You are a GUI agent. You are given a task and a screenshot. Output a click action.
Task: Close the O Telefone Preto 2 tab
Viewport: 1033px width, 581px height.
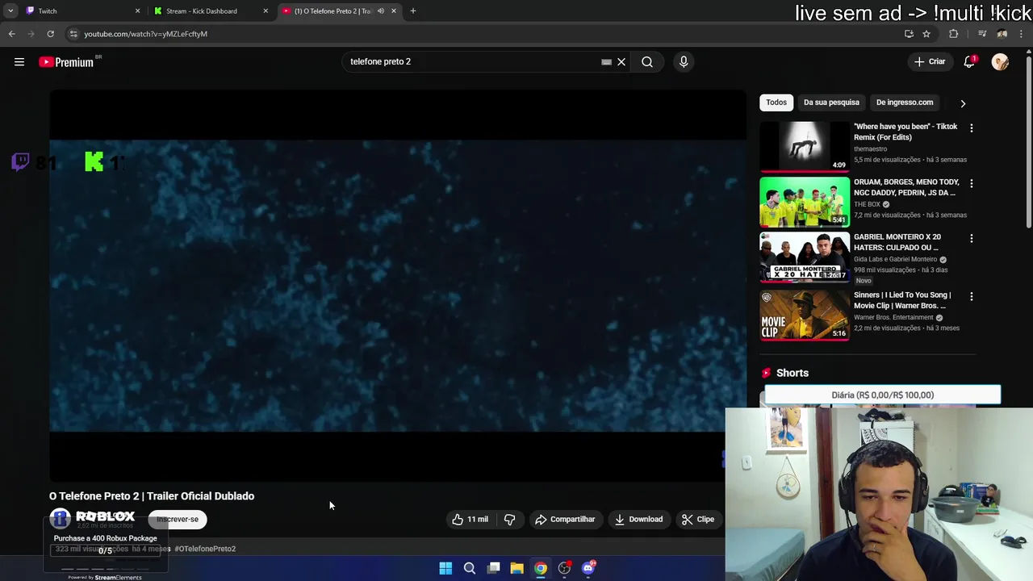(394, 10)
